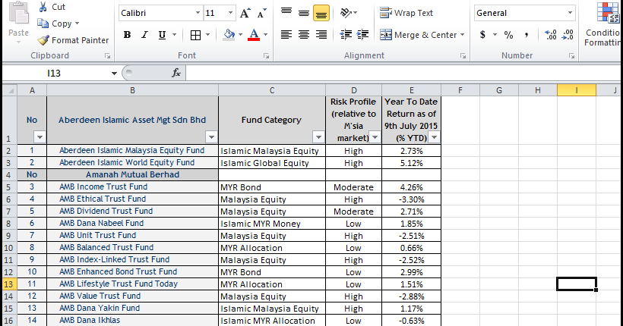Screen dimensions: 623x326
Task: Select highlighted Bottom Align button
Action: click(x=321, y=13)
